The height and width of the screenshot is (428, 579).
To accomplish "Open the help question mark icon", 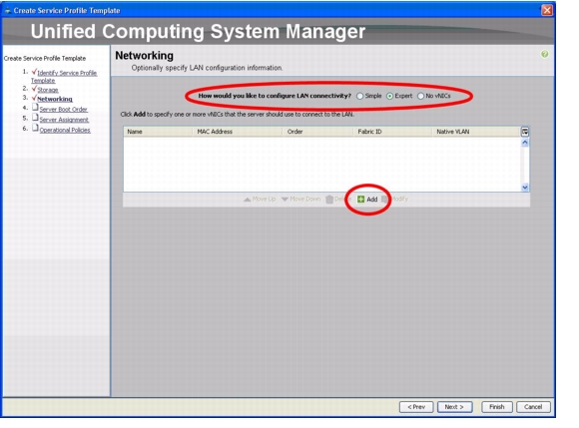I will coord(545,54).
